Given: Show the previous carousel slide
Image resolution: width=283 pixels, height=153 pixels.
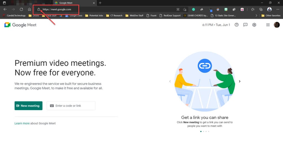Looking at the screenshot, I should coord(170,81).
